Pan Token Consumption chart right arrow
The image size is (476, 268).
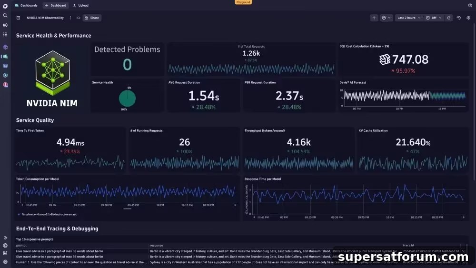pyautogui.click(x=235, y=205)
